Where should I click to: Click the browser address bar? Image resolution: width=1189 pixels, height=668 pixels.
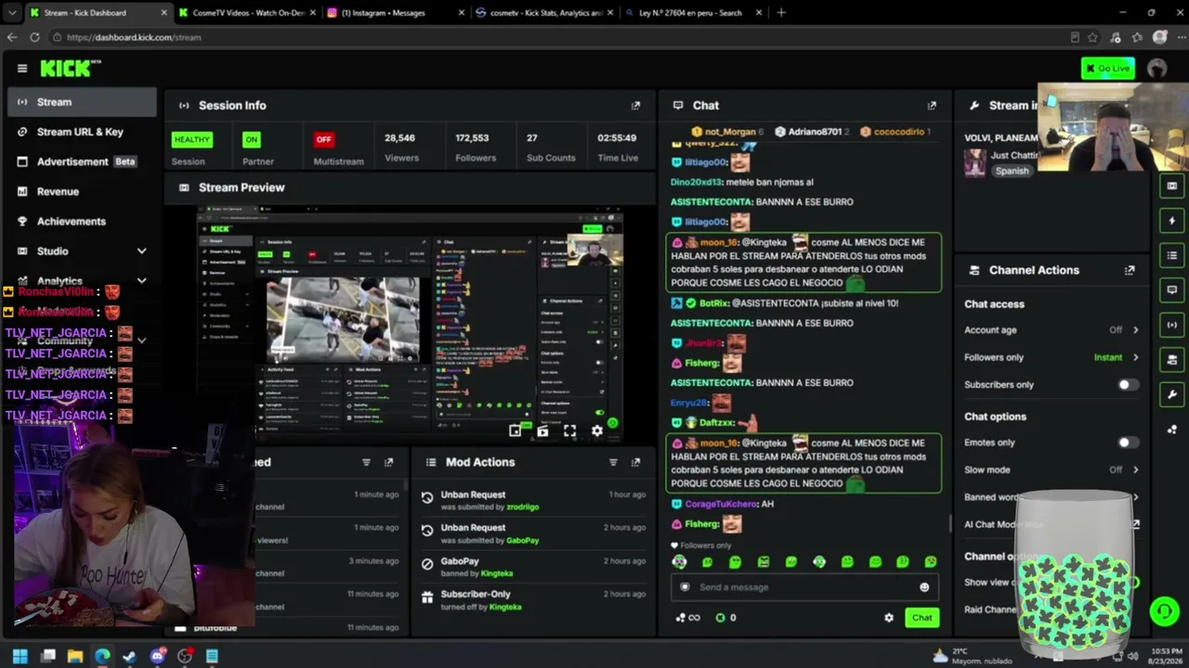click(557, 37)
